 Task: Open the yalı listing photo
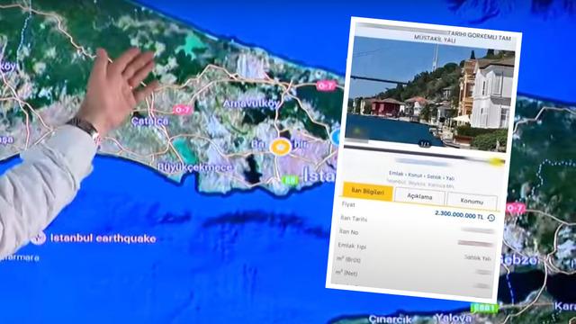pos(430,94)
